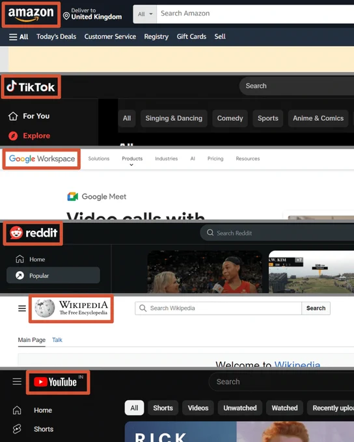Click the chevron under Products
The height and width of the screenshot is (442, 354).
pos(131,165)
